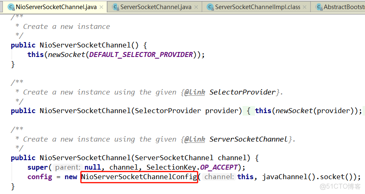The height and width of the screenshot is (194, 365).
Task: Click the class icon on the AbstractBootstrap tab
Action: (x=319, y=7)
